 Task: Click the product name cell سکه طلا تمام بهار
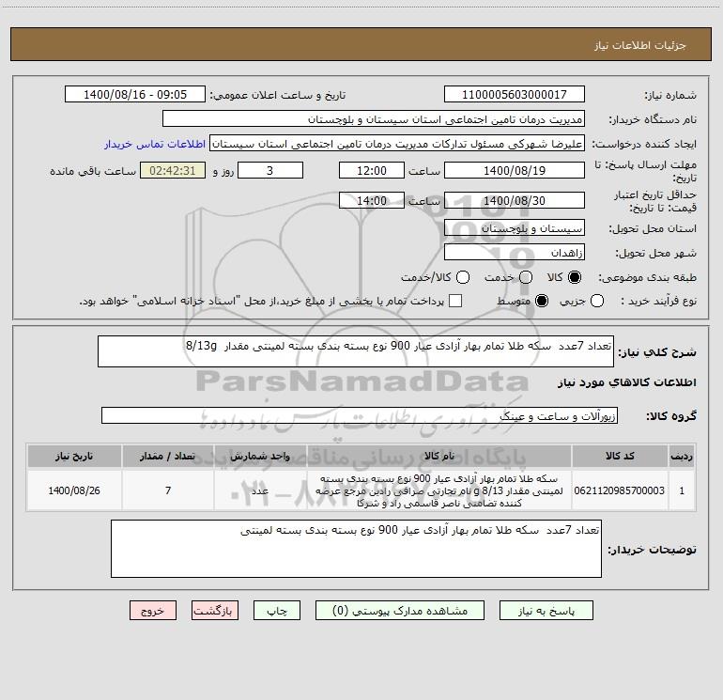pos(439,490)
